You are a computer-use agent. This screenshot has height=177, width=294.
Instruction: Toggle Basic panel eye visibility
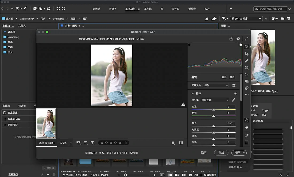coord(236,94)
